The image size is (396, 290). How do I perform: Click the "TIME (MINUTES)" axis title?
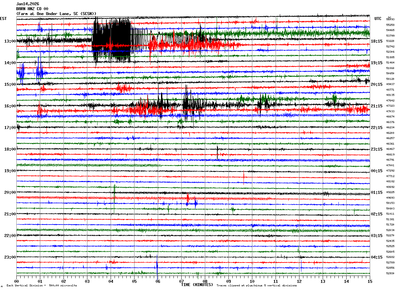[197, 285]
